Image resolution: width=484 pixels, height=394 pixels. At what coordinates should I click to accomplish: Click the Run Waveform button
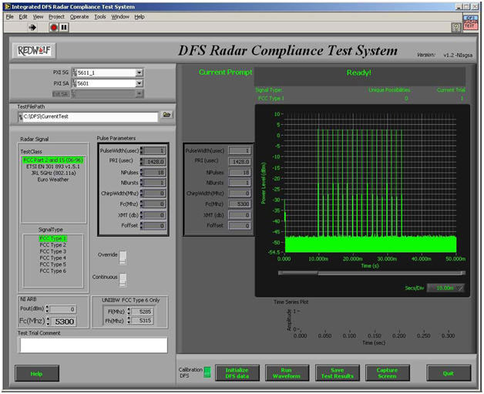[287, 372]
